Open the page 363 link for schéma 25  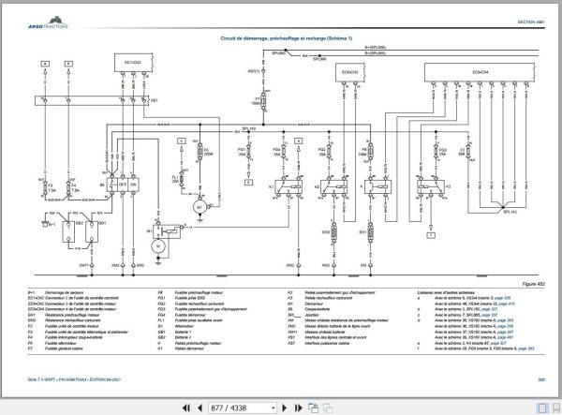(525, 348)
